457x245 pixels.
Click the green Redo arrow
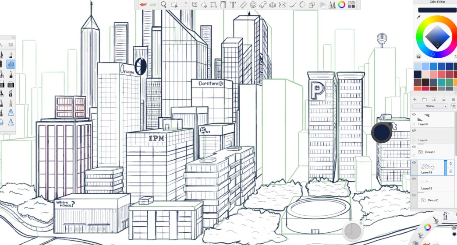point(153,5)
